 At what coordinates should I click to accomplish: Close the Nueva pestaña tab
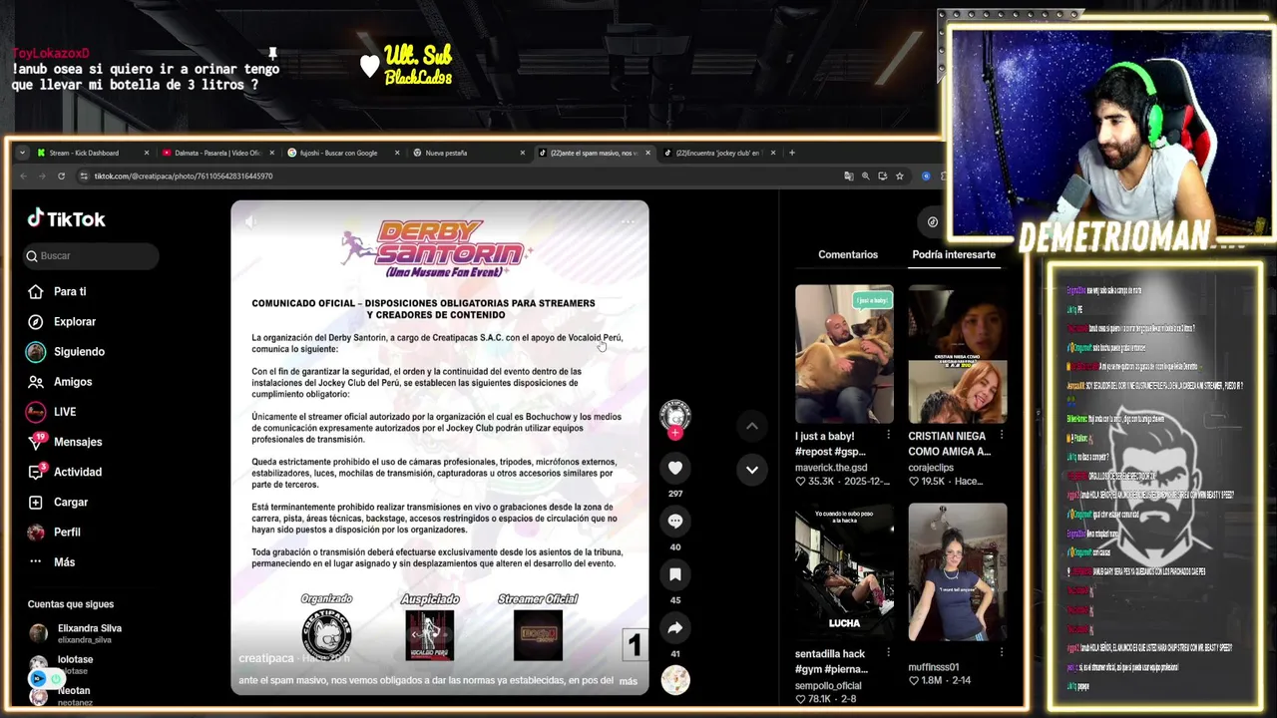coord(523,153)
